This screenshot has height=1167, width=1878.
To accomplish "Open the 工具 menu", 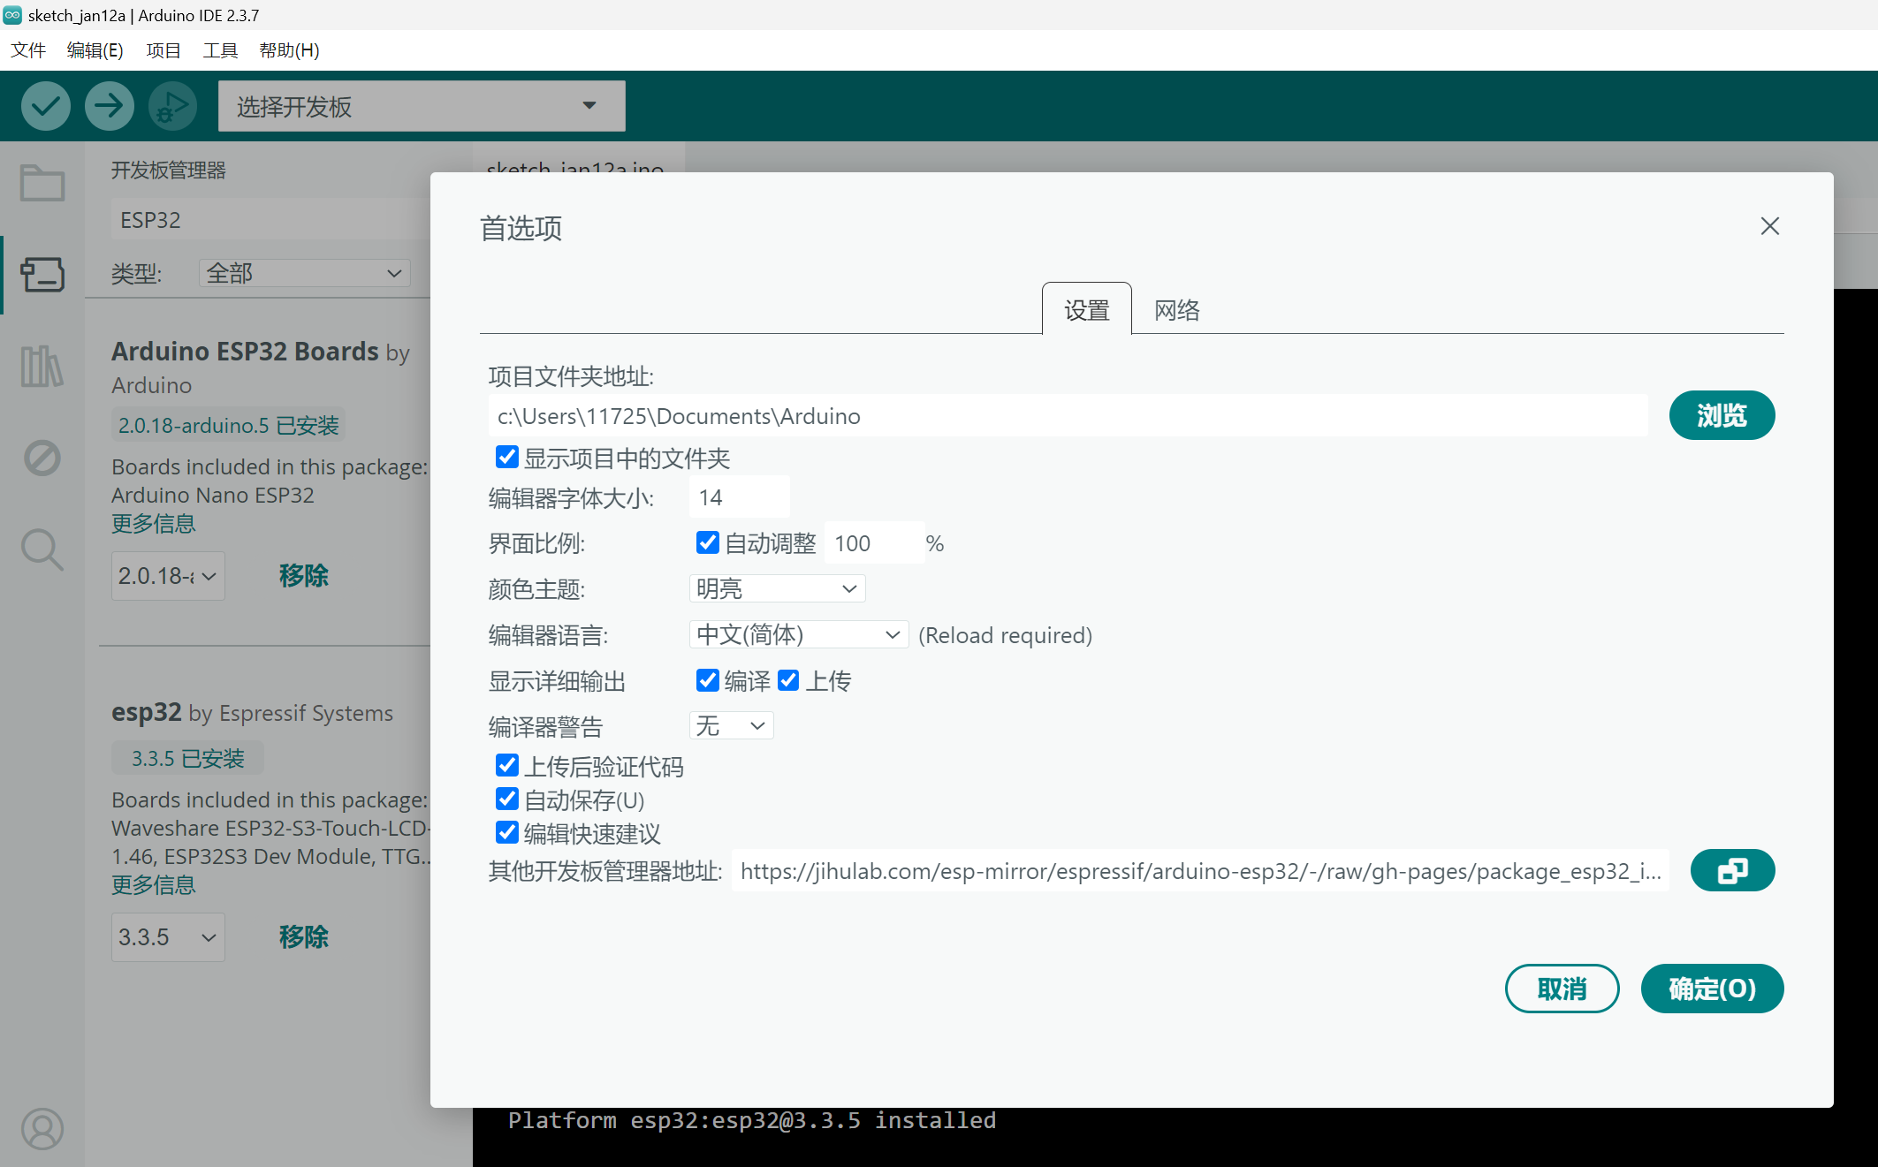I will 220,50.
